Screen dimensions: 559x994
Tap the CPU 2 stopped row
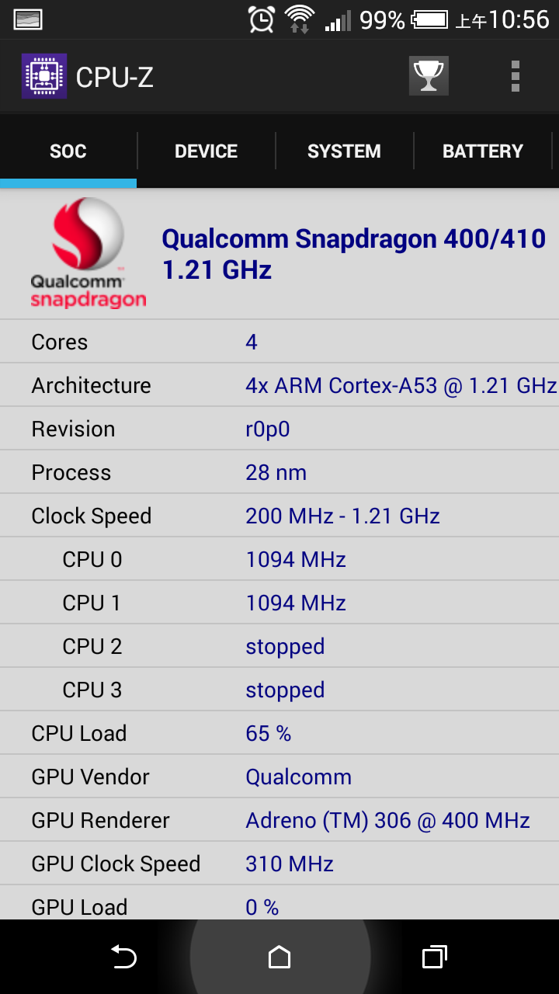(x=279, y=646)
